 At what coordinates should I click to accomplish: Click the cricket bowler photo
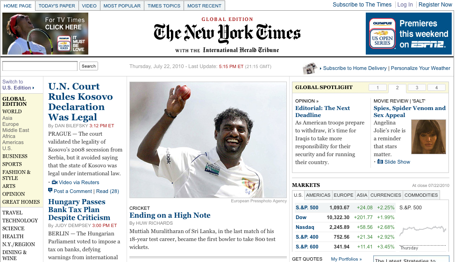tap(208, 140)
